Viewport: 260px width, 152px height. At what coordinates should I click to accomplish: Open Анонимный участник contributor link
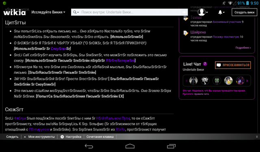pyautogui.click(x=227, y=22)
